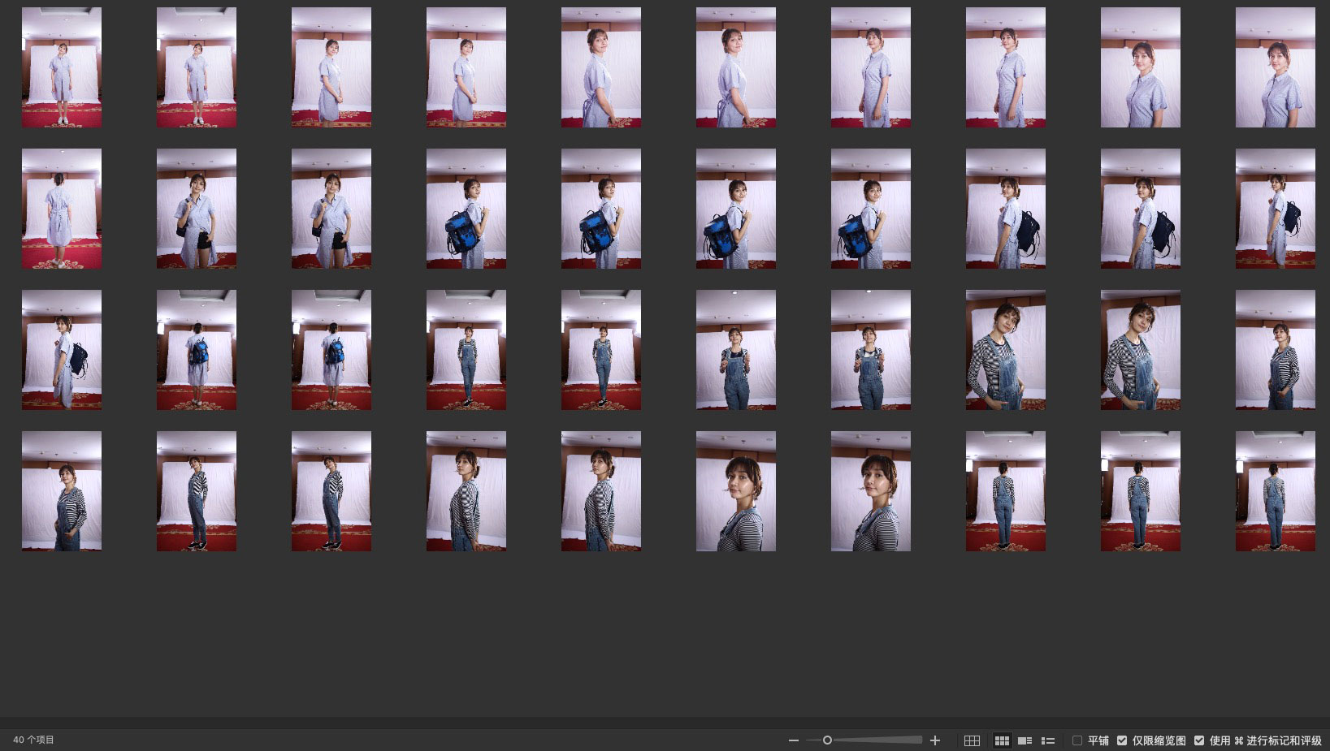1330x751 pixels.
Task: Select the first photo in the top row
Action: 62,67
